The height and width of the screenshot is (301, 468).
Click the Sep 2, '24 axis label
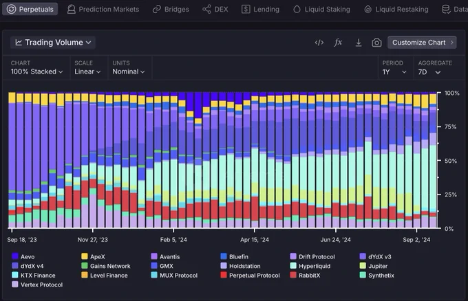416,240
